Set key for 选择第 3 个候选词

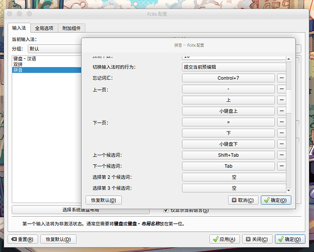[x=234, y=188]
